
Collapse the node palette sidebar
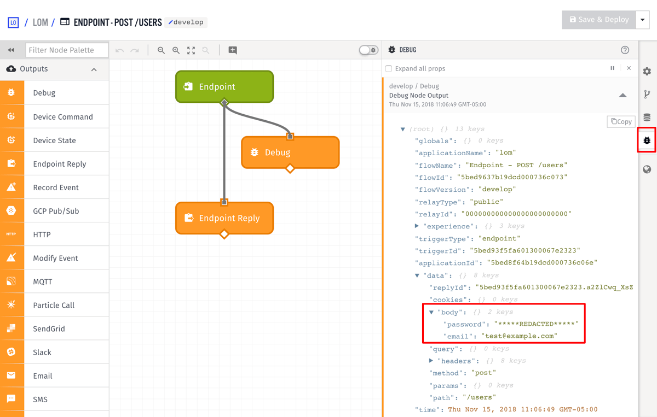coord(11,50)
